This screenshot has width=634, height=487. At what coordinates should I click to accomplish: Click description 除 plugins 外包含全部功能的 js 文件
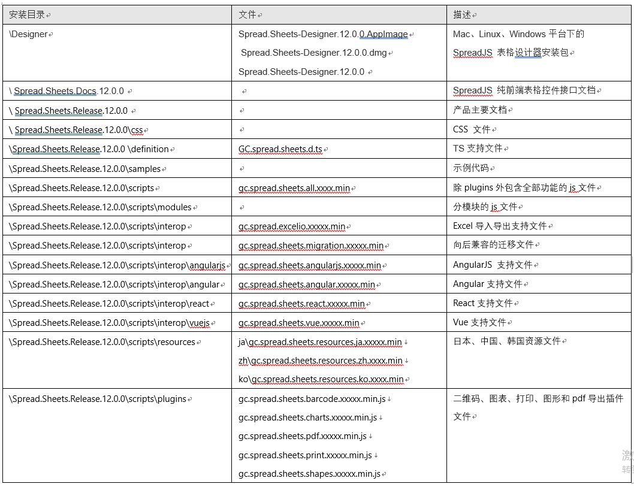(524, 187)
